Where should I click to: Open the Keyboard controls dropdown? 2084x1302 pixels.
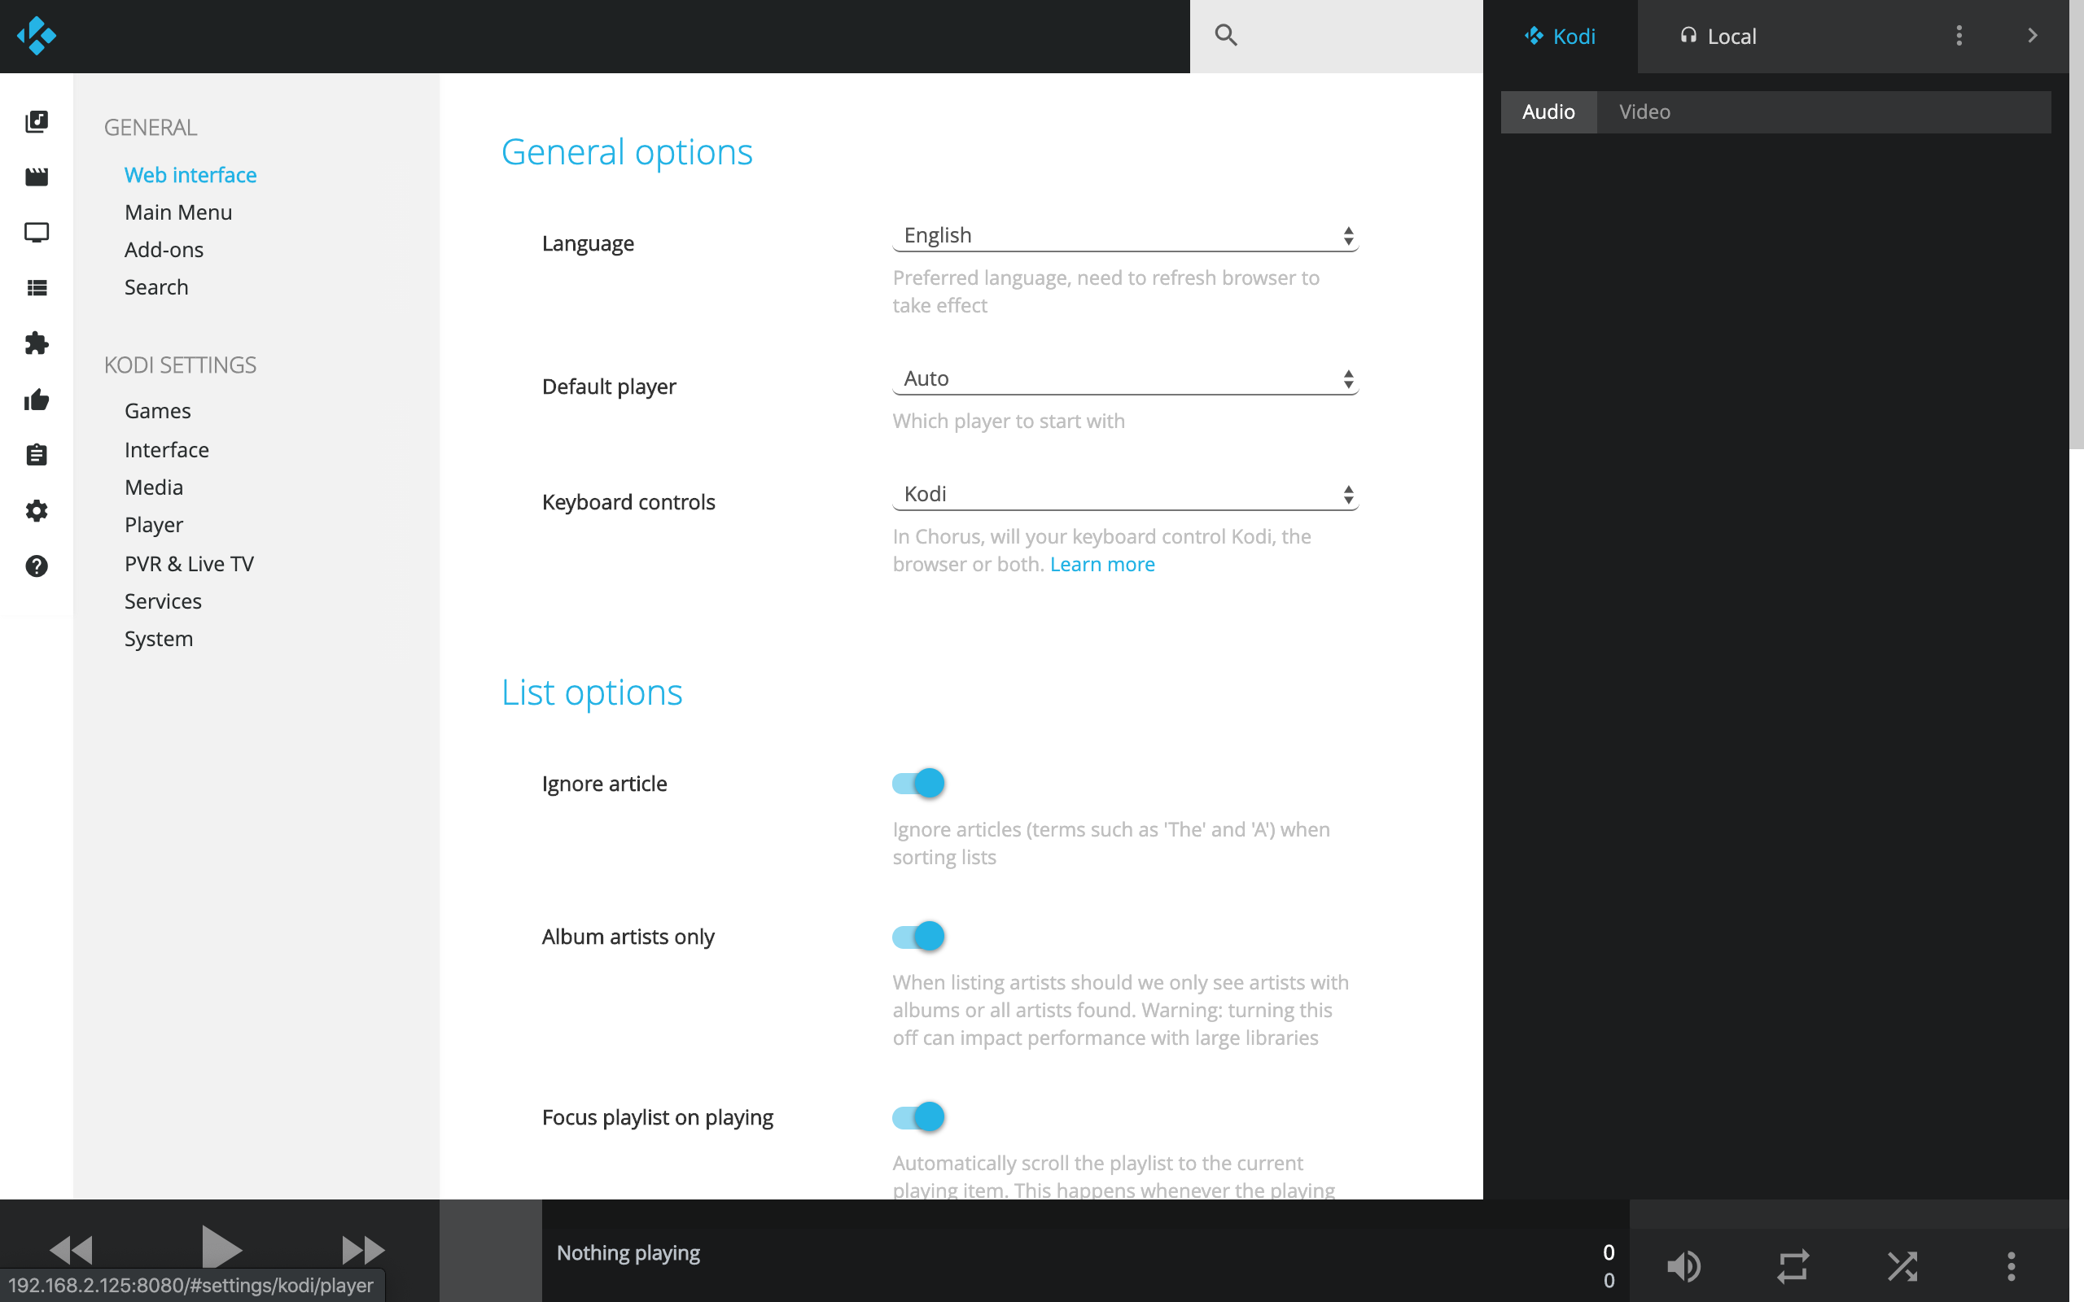pyautogui.click(x=1125, y=494)
